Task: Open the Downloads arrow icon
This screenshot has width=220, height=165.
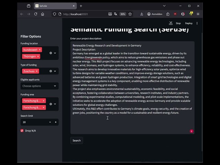Action: click(x=142, y=14)
